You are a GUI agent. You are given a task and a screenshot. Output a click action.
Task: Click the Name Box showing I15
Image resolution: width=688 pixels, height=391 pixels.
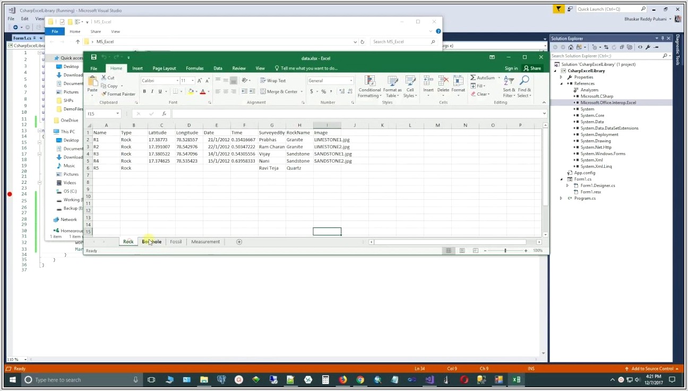[104, 114]
